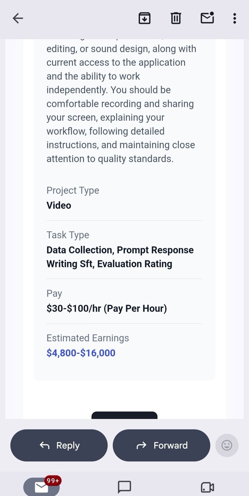
Task: Tap the Estimated Earnings $4,800-$16,000 amount
Action: point(81,353)
